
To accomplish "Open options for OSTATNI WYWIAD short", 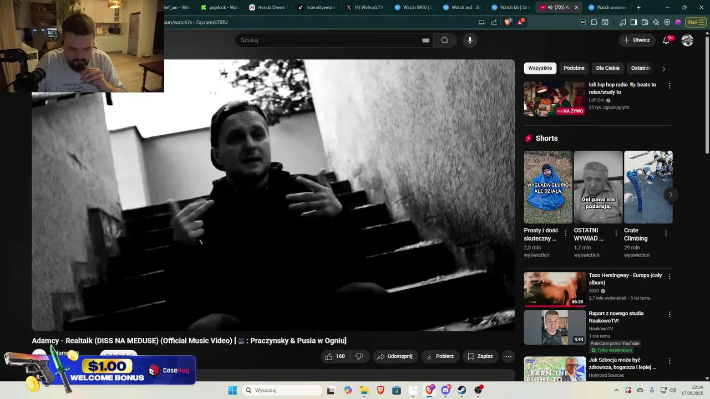I will coord(616,233).
